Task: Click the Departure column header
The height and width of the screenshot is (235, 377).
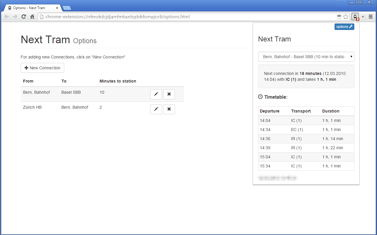Action: coord(269,111)
